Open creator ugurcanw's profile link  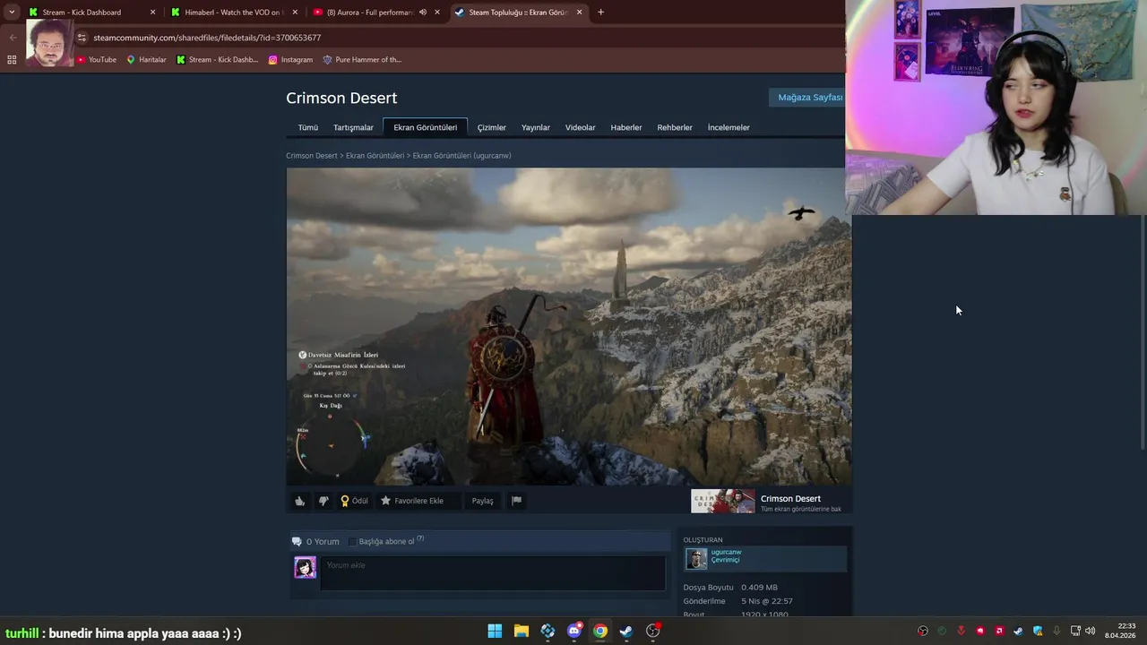pos(726,552)
